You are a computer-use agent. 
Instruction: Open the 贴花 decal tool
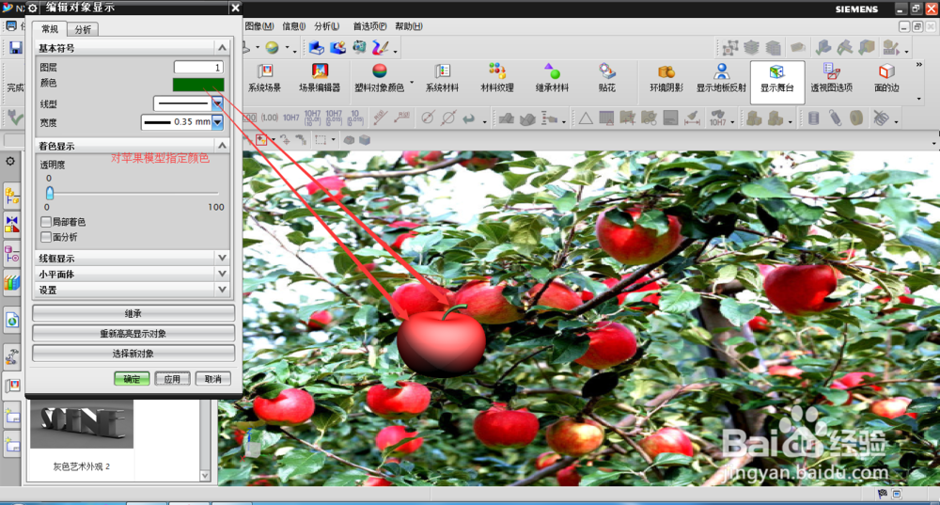click(x=606, y=79)
